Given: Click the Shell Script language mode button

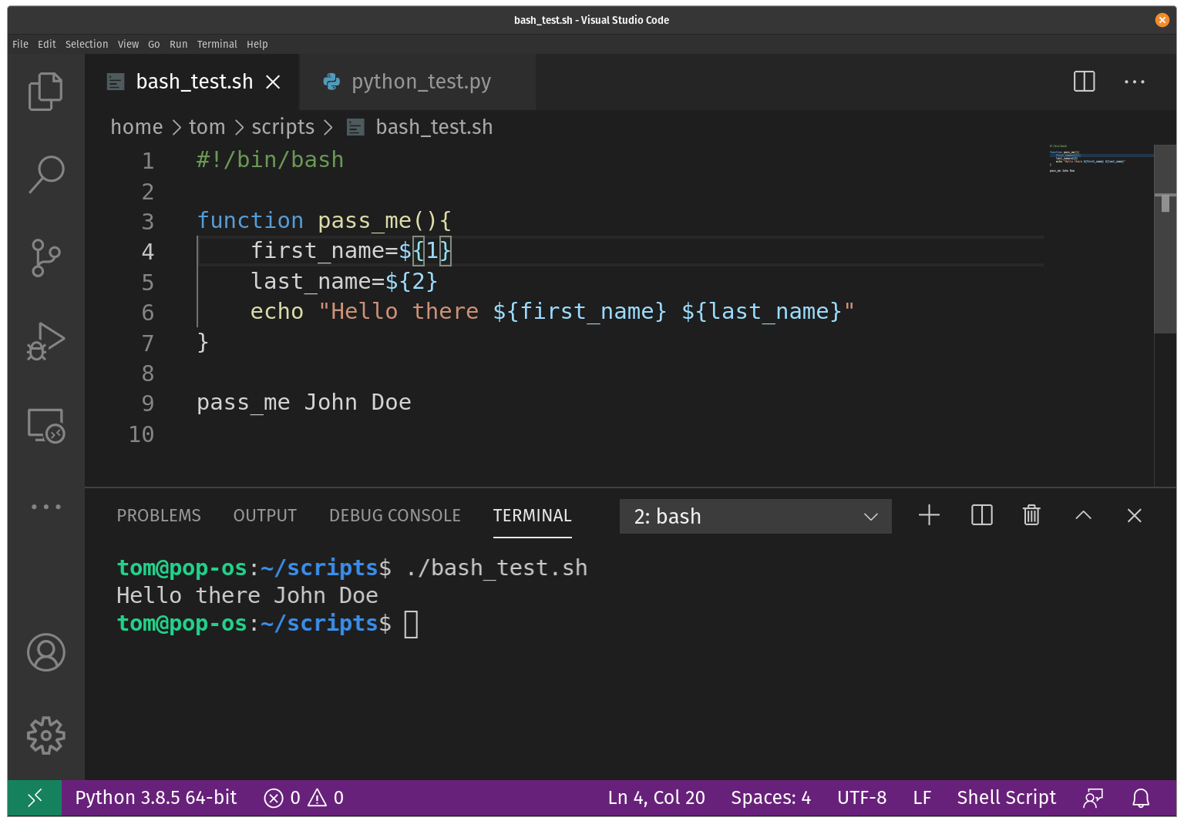Looking at the screenshot, I should pyautogui.click(x=1006, y=798).
